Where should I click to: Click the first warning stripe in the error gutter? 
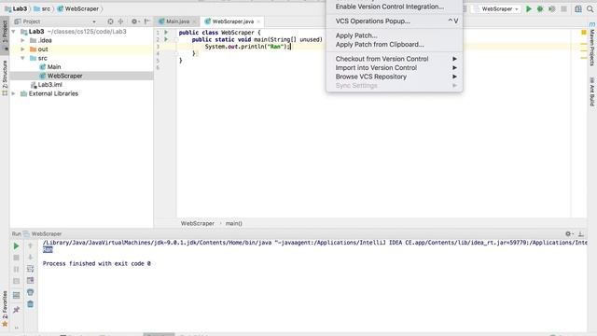pos(584,45)
